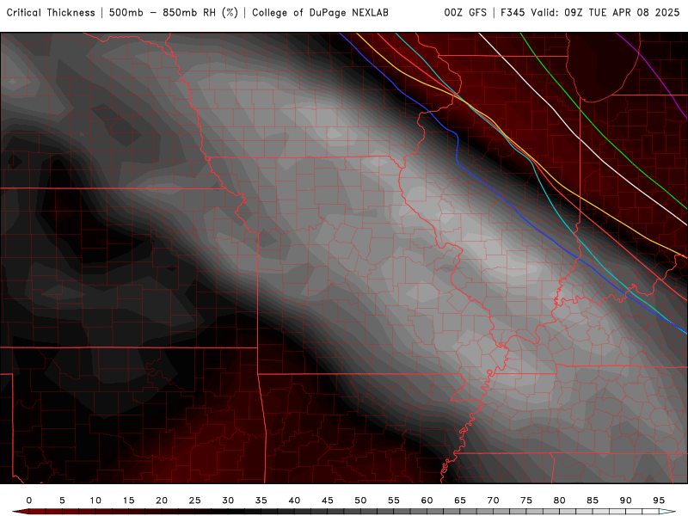This screenshot has width=688, height=516.
Task: Click the 15 value on the color scale
Action: (x=128, y=501)
